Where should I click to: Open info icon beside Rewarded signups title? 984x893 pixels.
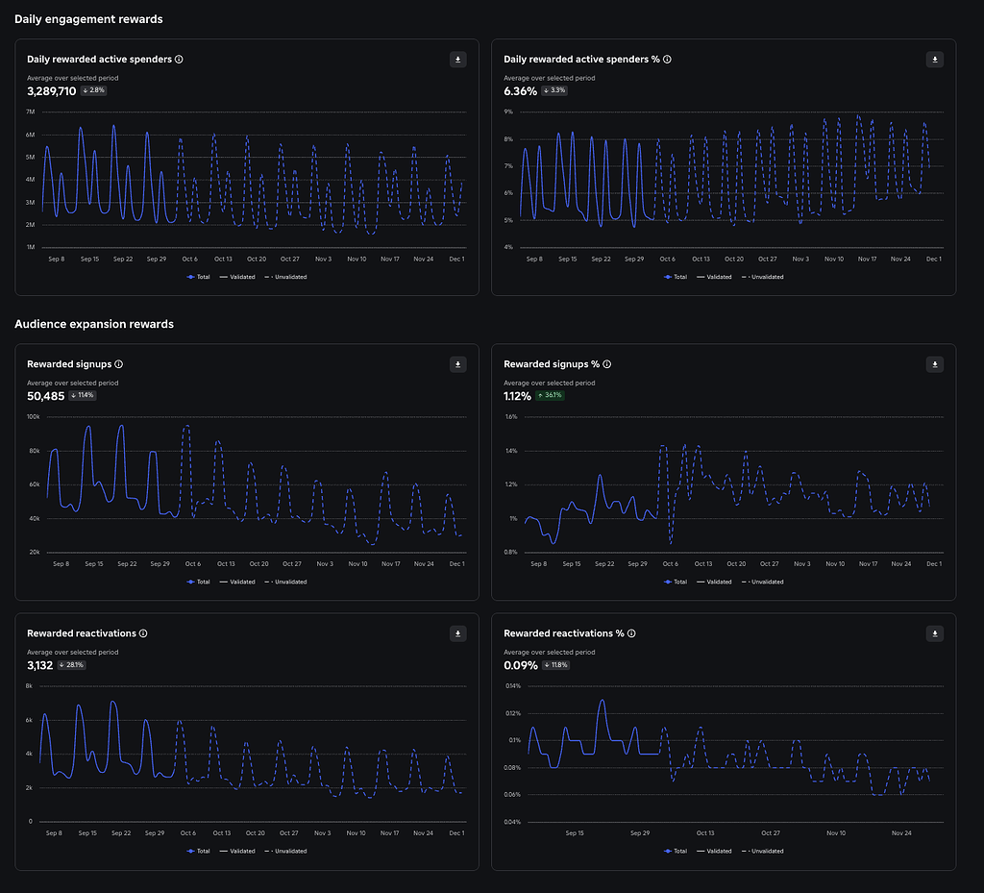coord(118,364)
